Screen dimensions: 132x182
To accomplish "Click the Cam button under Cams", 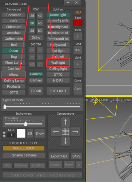I will [x=78, y=89].
